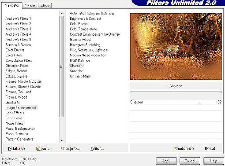
Task: Click the scroll down arrow in category list
Action: click(61, 140)
